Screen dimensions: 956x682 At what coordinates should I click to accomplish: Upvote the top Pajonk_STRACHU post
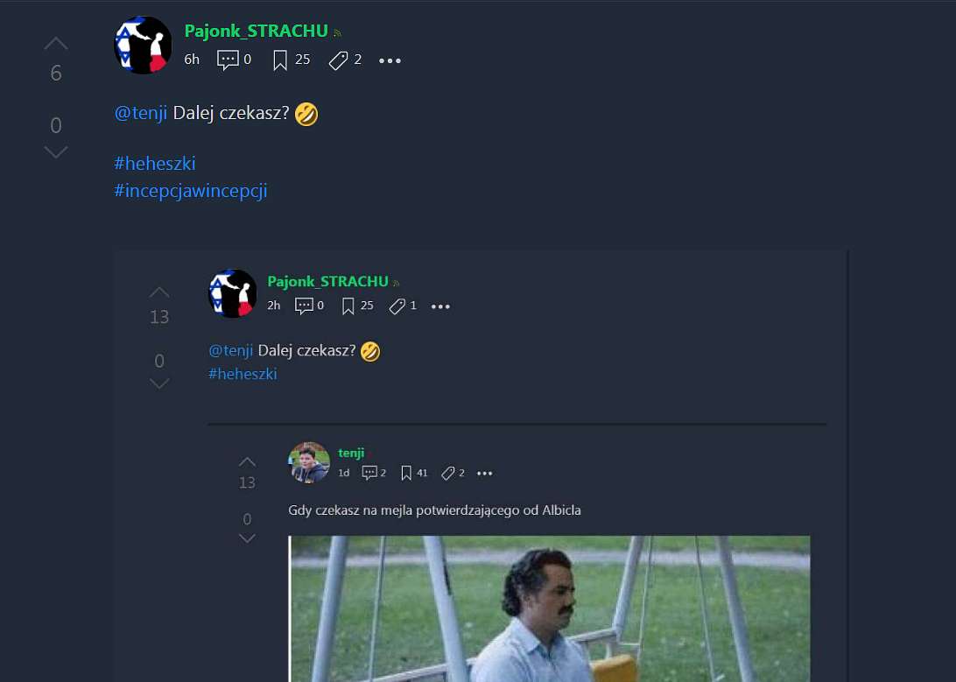pos(55,43)
